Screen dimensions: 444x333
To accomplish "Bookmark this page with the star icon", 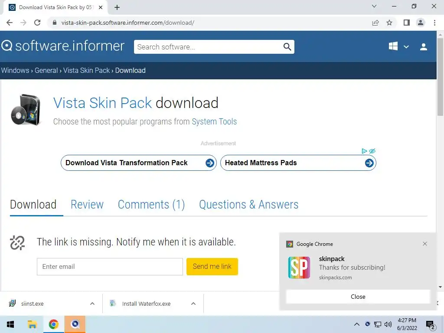I will tap(389, 23).
